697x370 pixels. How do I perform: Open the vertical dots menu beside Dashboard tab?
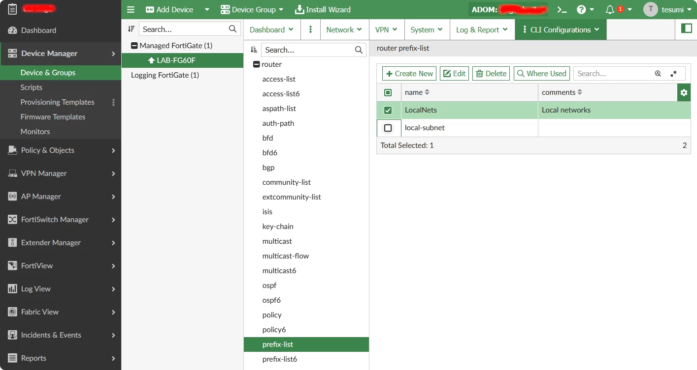pos(310,29)
